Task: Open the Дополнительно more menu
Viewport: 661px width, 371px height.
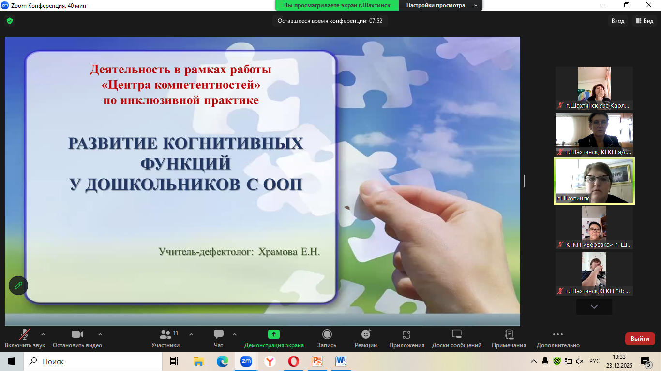Action: pos(558,334)
